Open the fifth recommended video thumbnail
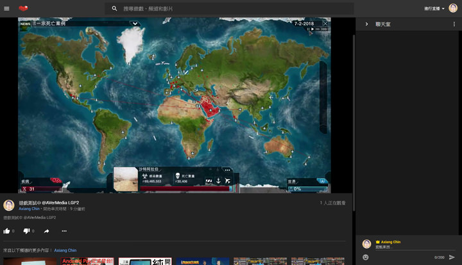The width and height of the screenshot is (462, 265). tap(260, 261)
